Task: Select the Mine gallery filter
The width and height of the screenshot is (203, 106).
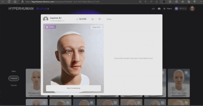Action: [14, 71]
